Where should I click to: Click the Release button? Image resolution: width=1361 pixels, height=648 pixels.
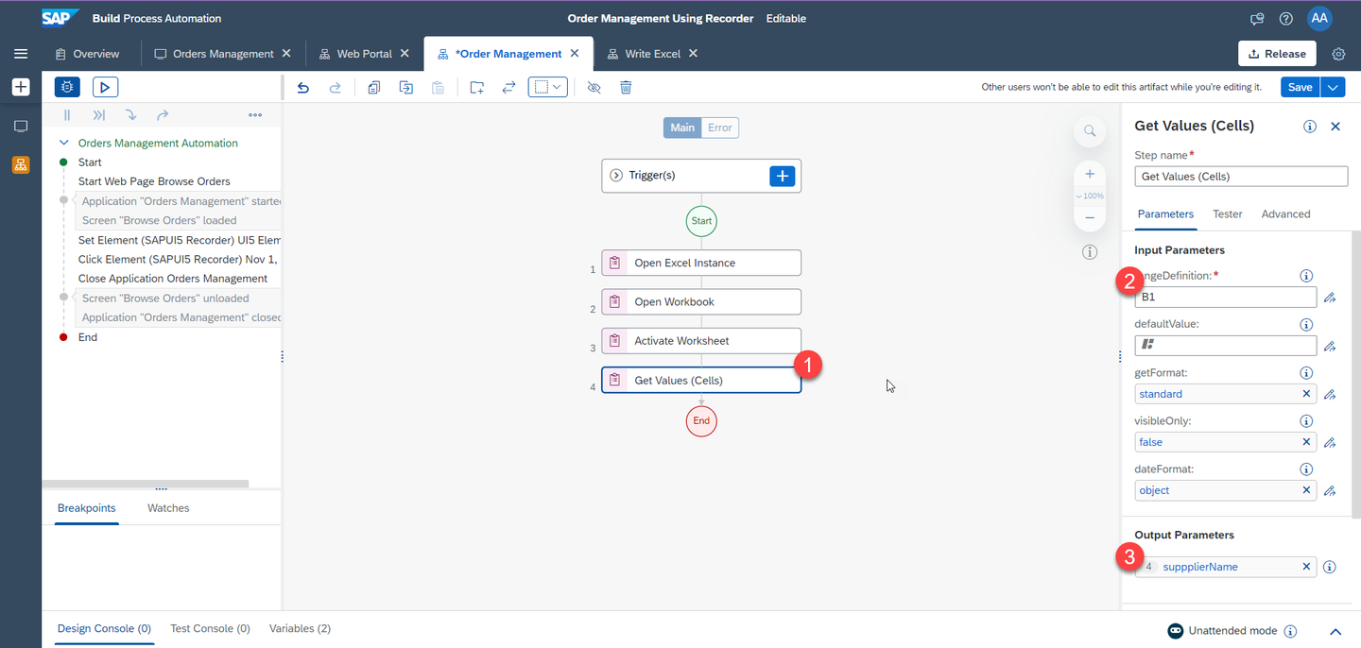pos(1277,54)
